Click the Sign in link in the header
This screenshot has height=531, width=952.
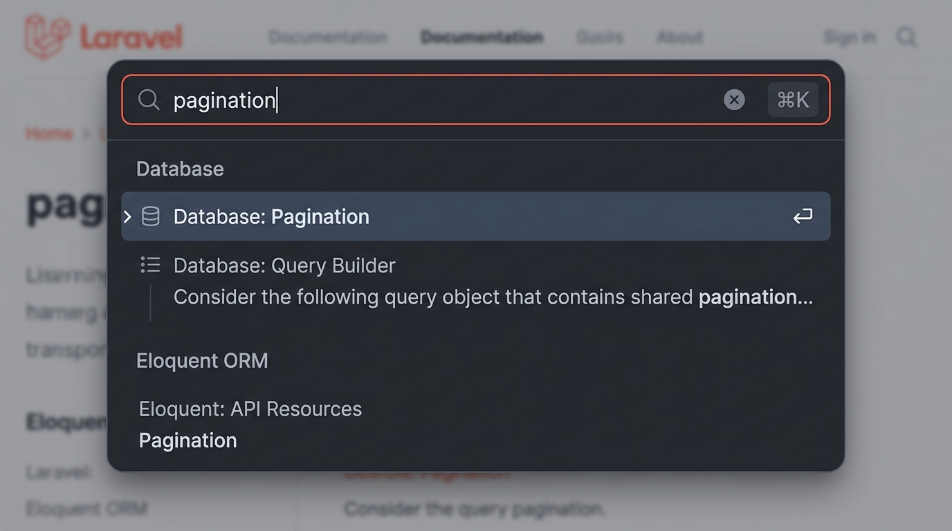click(x=850, y=37)
